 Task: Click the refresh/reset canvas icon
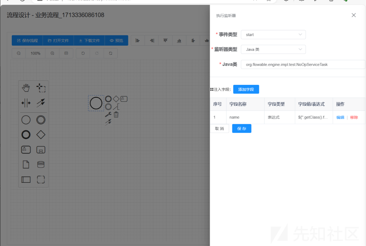coord(111,53)
